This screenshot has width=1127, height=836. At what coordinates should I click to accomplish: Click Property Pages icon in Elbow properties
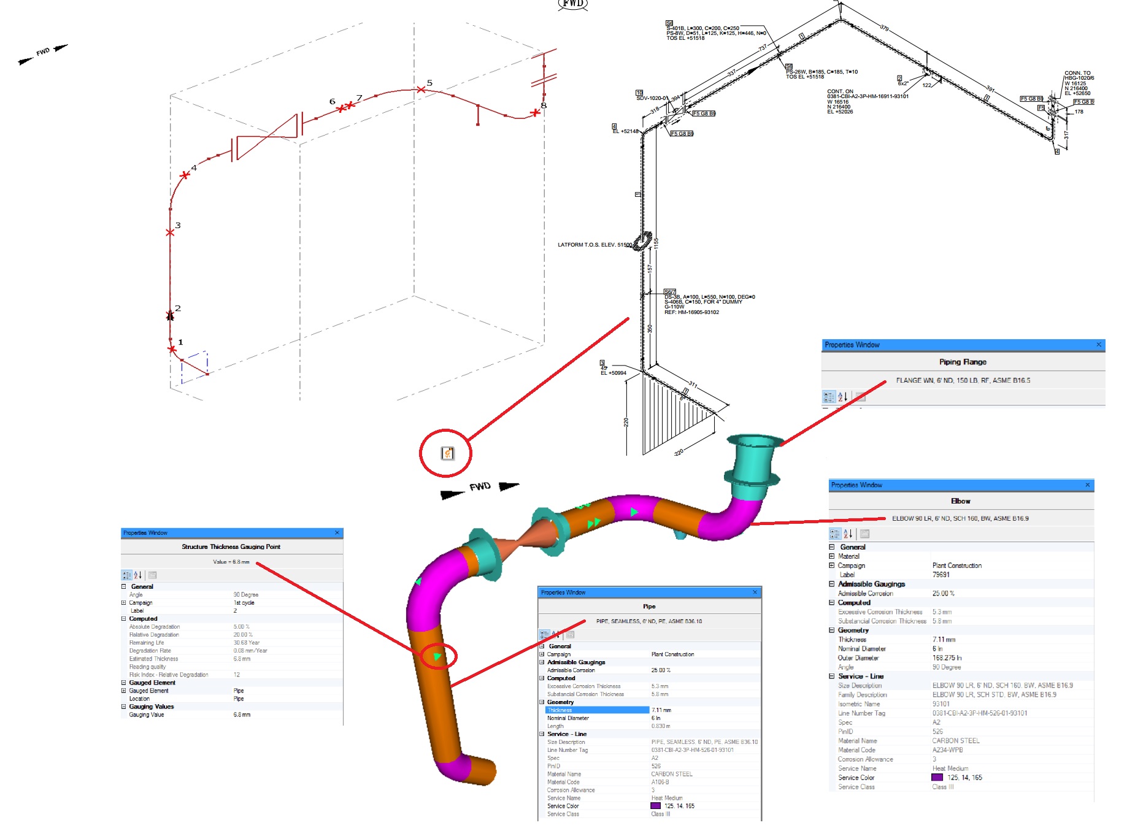coord(864,534)
